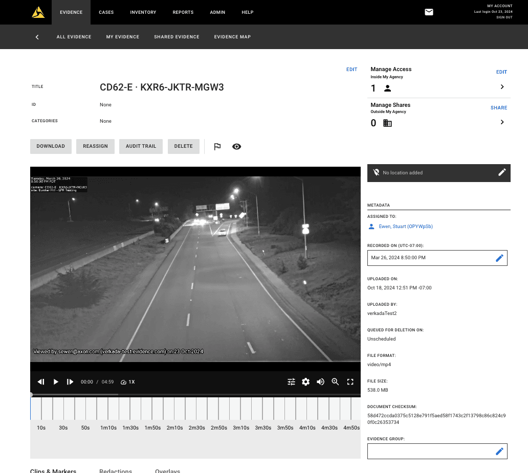Edit the location with the pencil icon
The image size is (528, 473).
(502, 172)
